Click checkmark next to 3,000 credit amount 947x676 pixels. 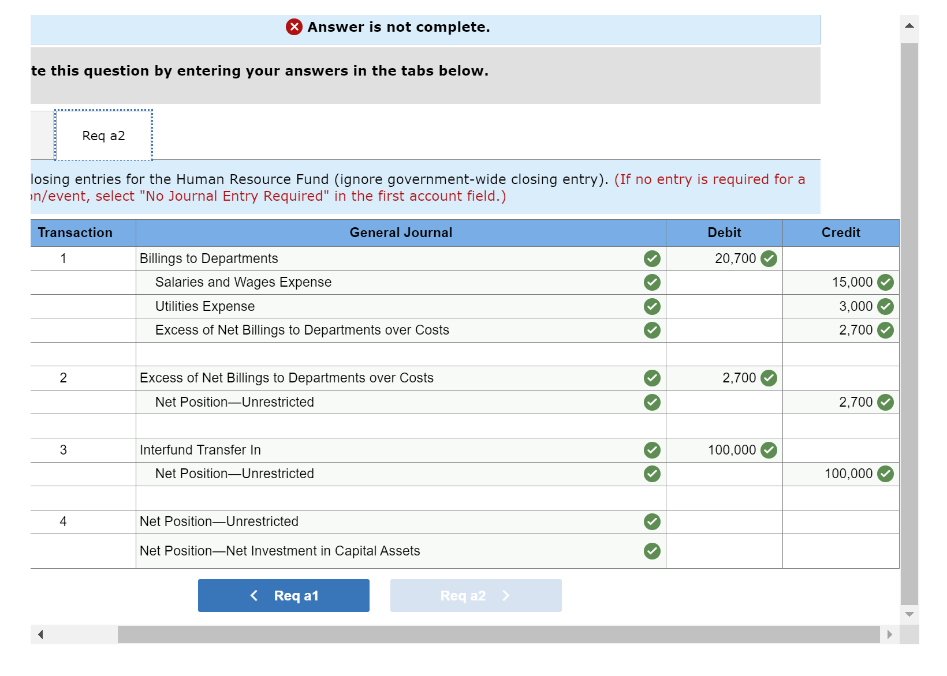tap(885, 306)
